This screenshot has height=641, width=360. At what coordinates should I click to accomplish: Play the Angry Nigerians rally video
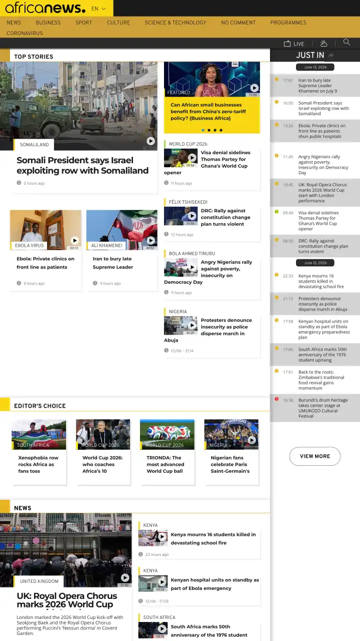(192, 267)
